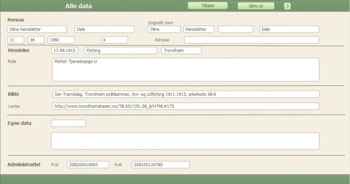Select the birth year field 1891
Viewport: 350px width, 184px height.
(x=61, y=40)
